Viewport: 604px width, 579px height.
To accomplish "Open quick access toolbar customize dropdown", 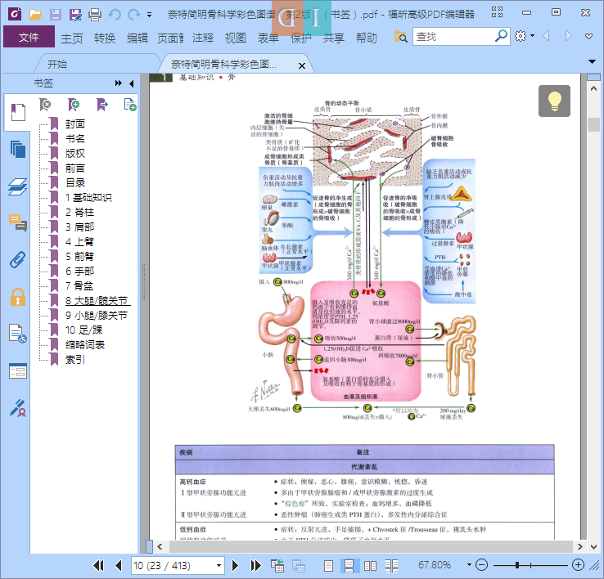I will point(149,15).
